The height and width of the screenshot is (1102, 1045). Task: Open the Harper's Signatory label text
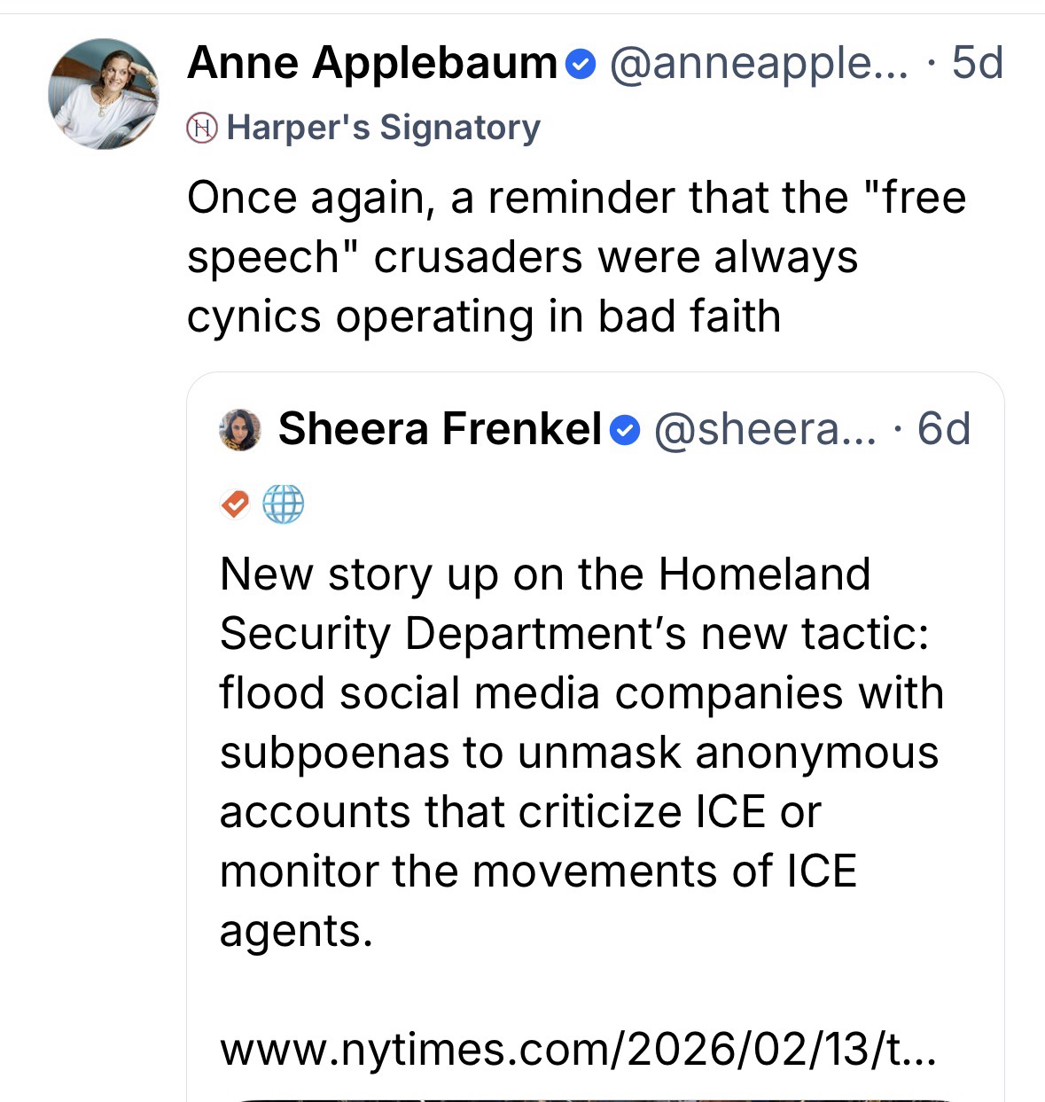tap(383, 128)
